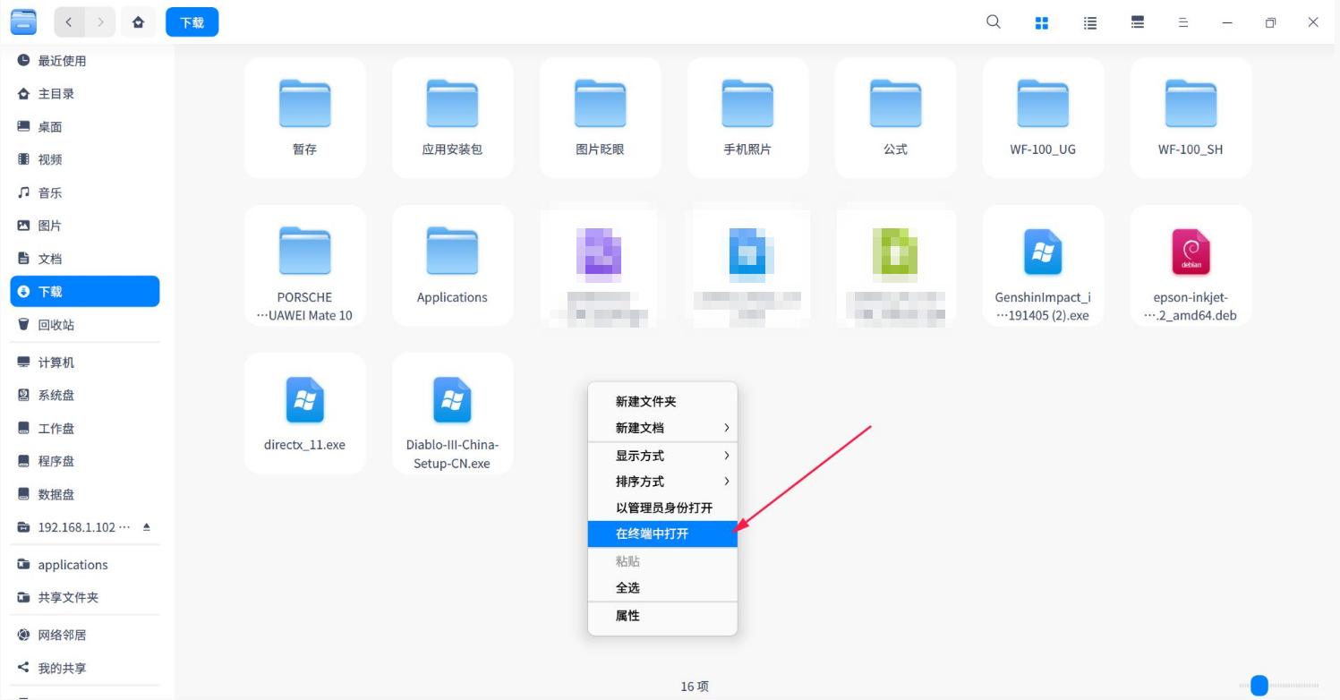Open the 应用安装包 folder
The image size is (1340, 700).
[452, 118]
